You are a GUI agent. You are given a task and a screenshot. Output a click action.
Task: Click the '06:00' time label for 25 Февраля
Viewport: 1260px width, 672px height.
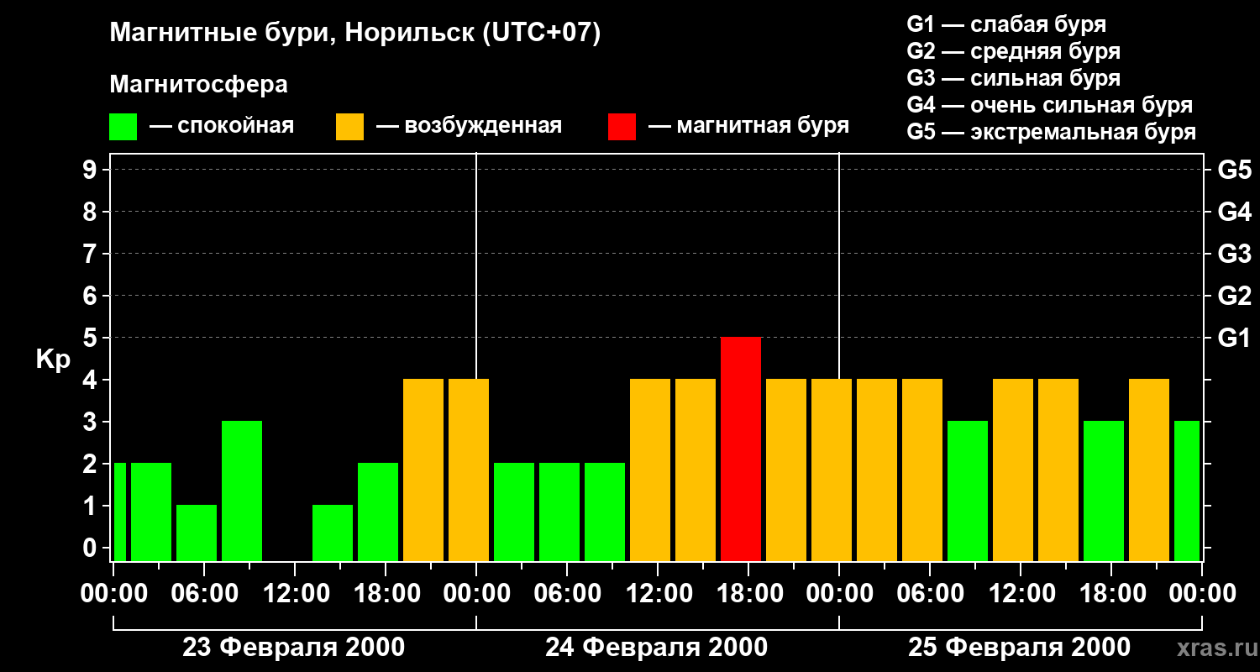[x=930, y=593]
